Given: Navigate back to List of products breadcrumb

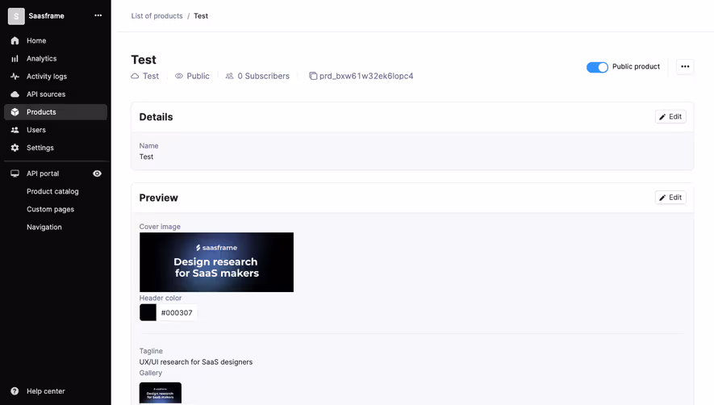Looking at the screenshot, I should pyautogui.click(x=157, y=16).
